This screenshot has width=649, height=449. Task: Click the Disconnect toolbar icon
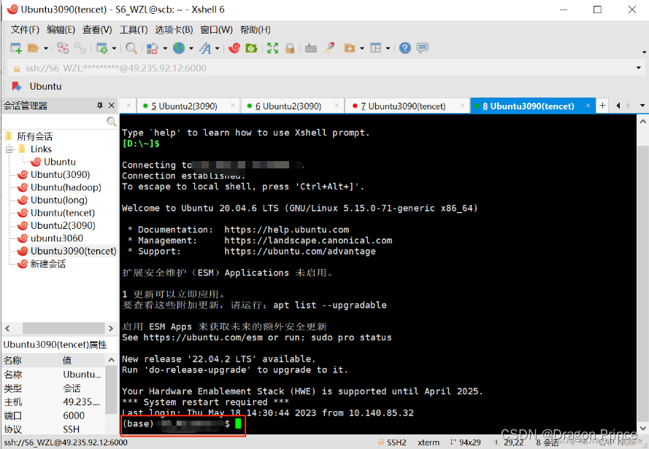(x=63, y=48)
